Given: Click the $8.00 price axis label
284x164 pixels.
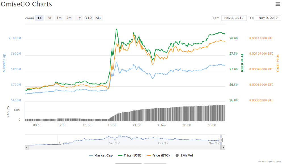Looking at the screenshot, I should pyautogui.click(x=233, y=38).
